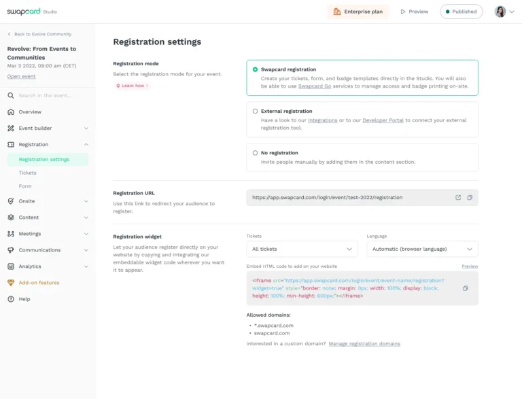522x399 pixels.
Task: Collapse the Registration section
Action: tap(86, 145)
